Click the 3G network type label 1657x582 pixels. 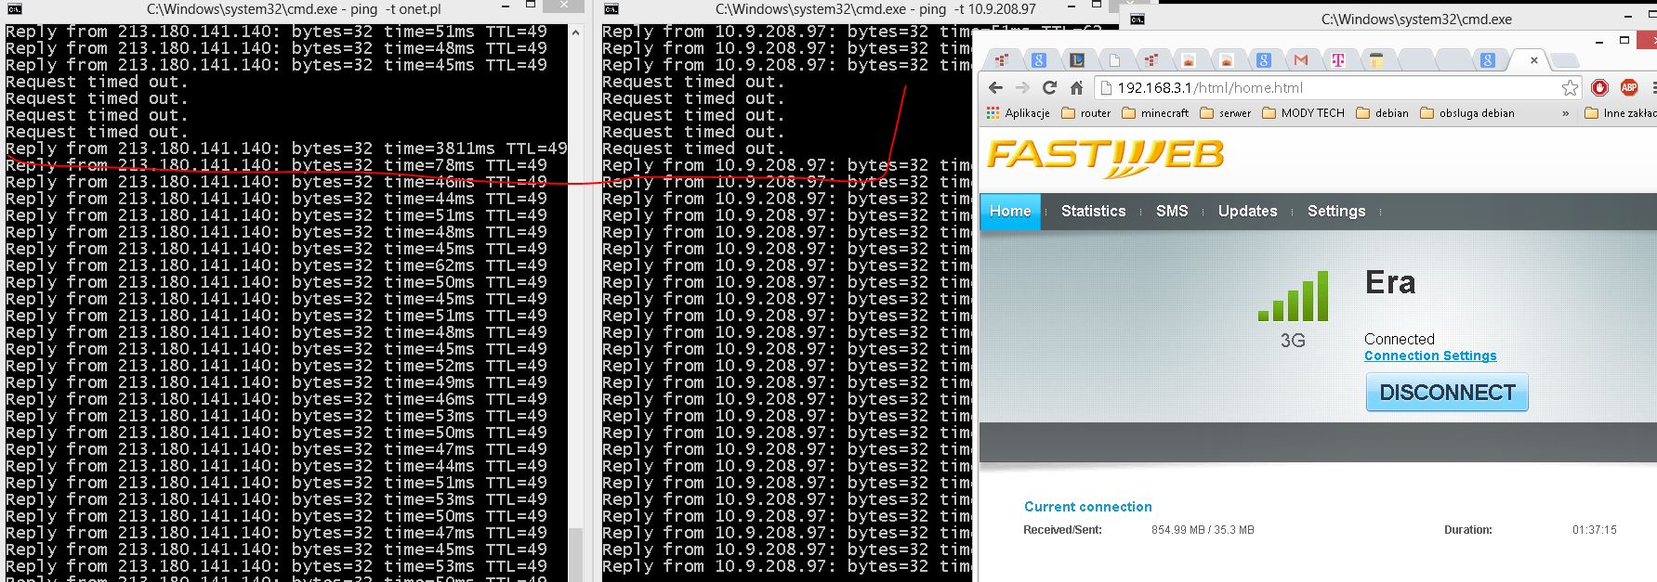[1293, 341]
